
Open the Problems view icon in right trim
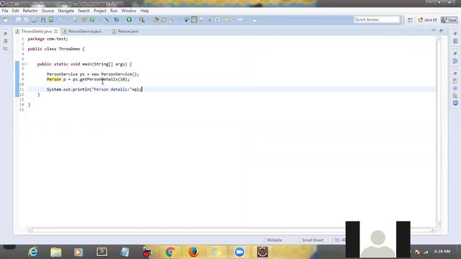coord(455,81)
